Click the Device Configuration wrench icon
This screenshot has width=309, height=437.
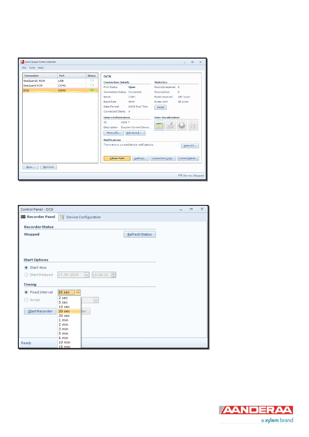(x=62, y=217)
